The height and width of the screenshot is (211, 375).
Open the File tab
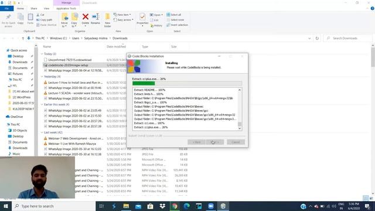pos(6,8)
